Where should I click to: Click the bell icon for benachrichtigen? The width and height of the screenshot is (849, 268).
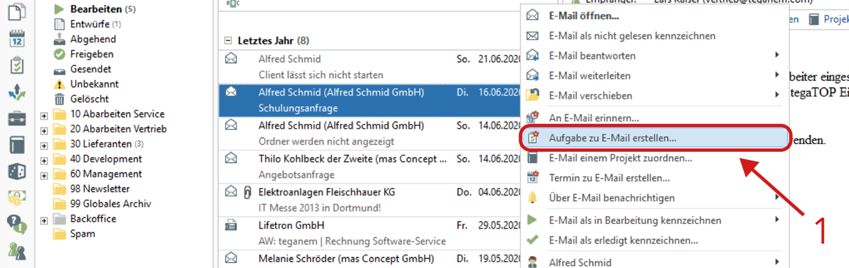(532, 197)
